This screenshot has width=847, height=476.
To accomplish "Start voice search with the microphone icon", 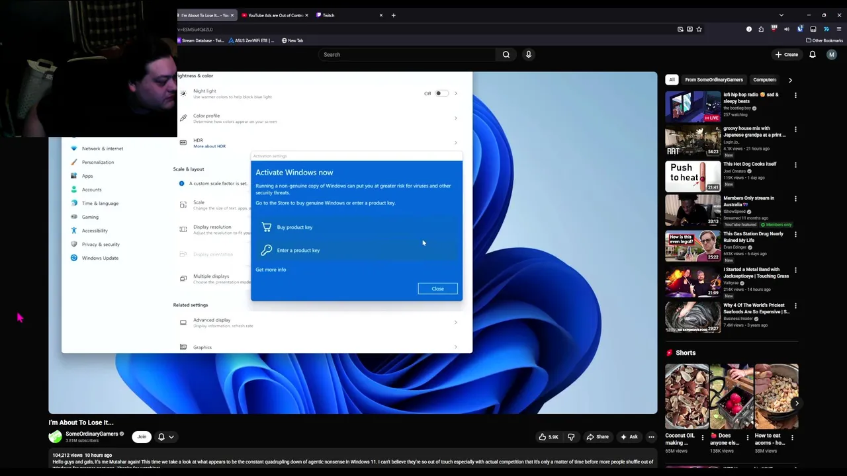I will (529, 54).
